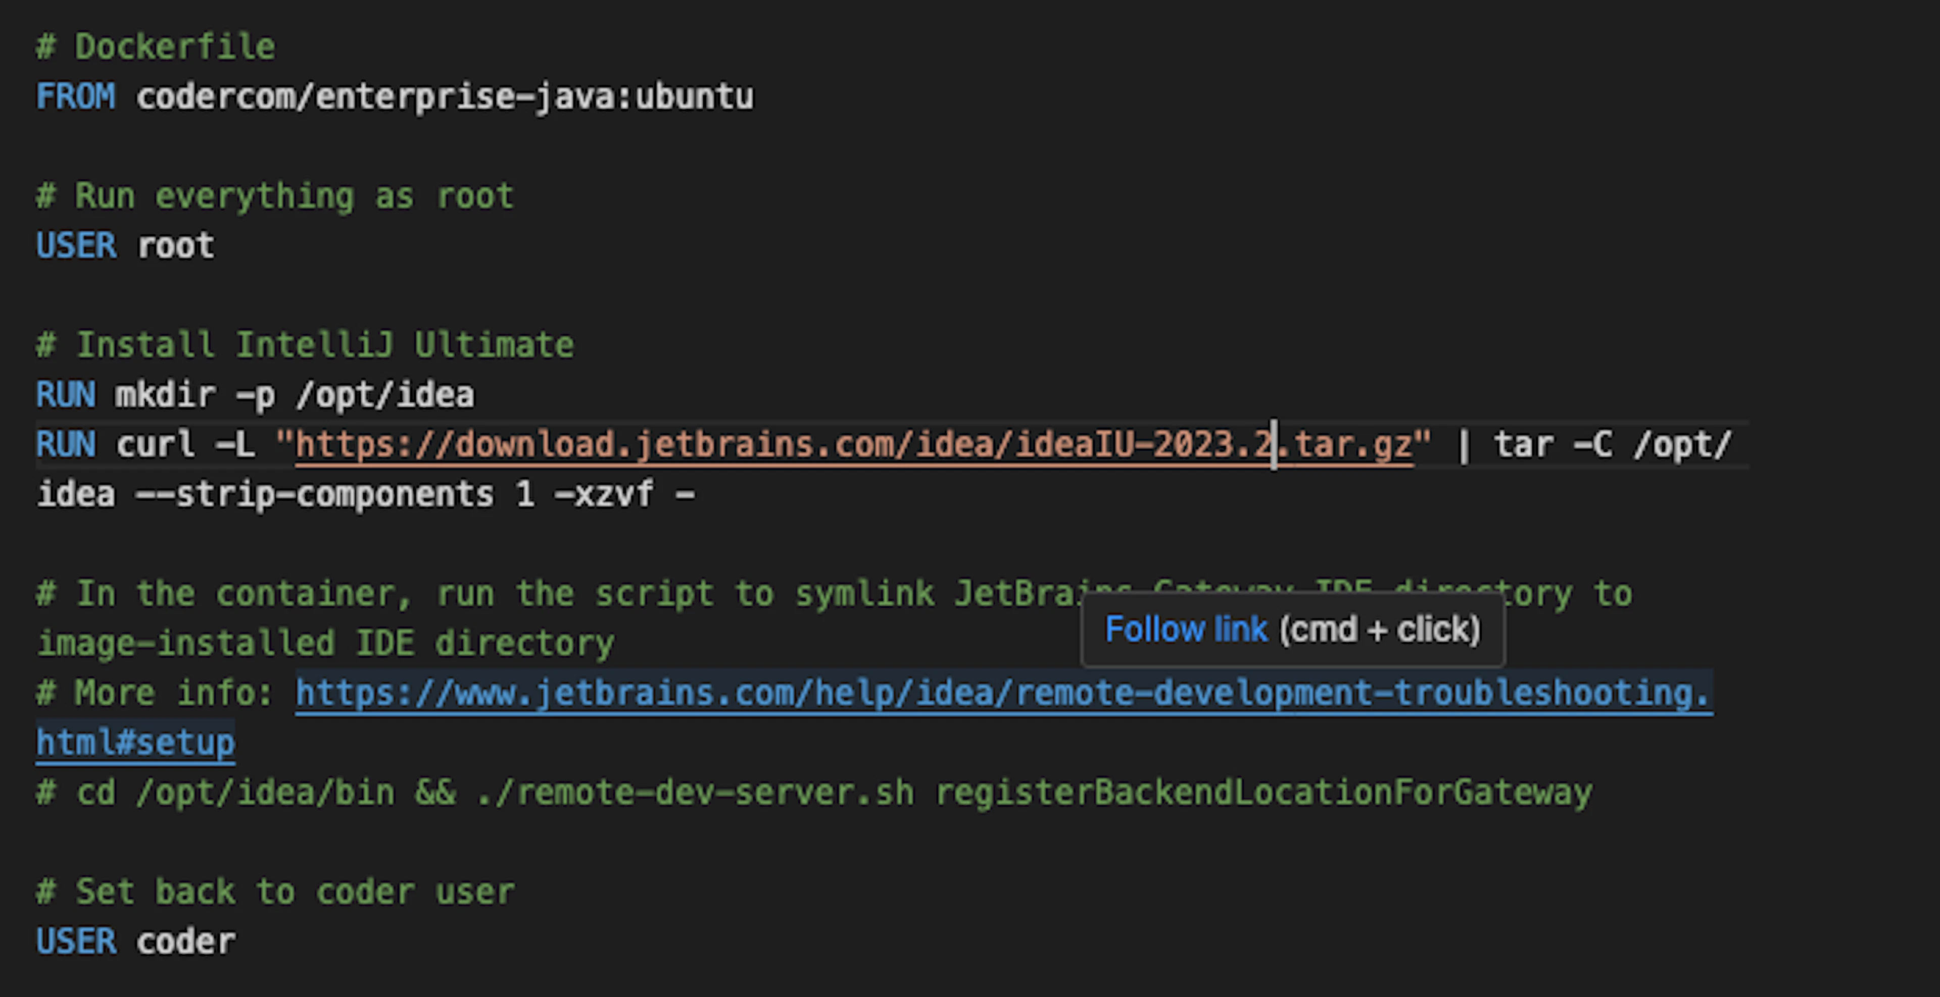Screen dimensions: 1940x997
Task: Click the '# More info:' comment text
Action: click(x=155, y=693)
